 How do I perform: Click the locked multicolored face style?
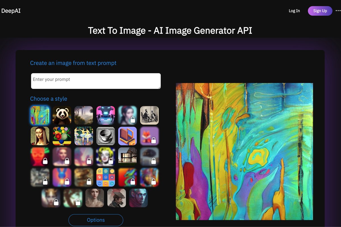click(149, 178)
